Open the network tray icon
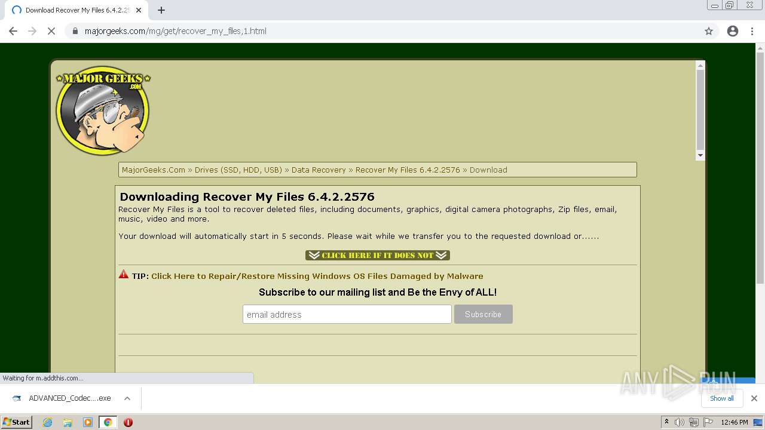This screenshot has height=430, width=765. [x=693, y=422]
